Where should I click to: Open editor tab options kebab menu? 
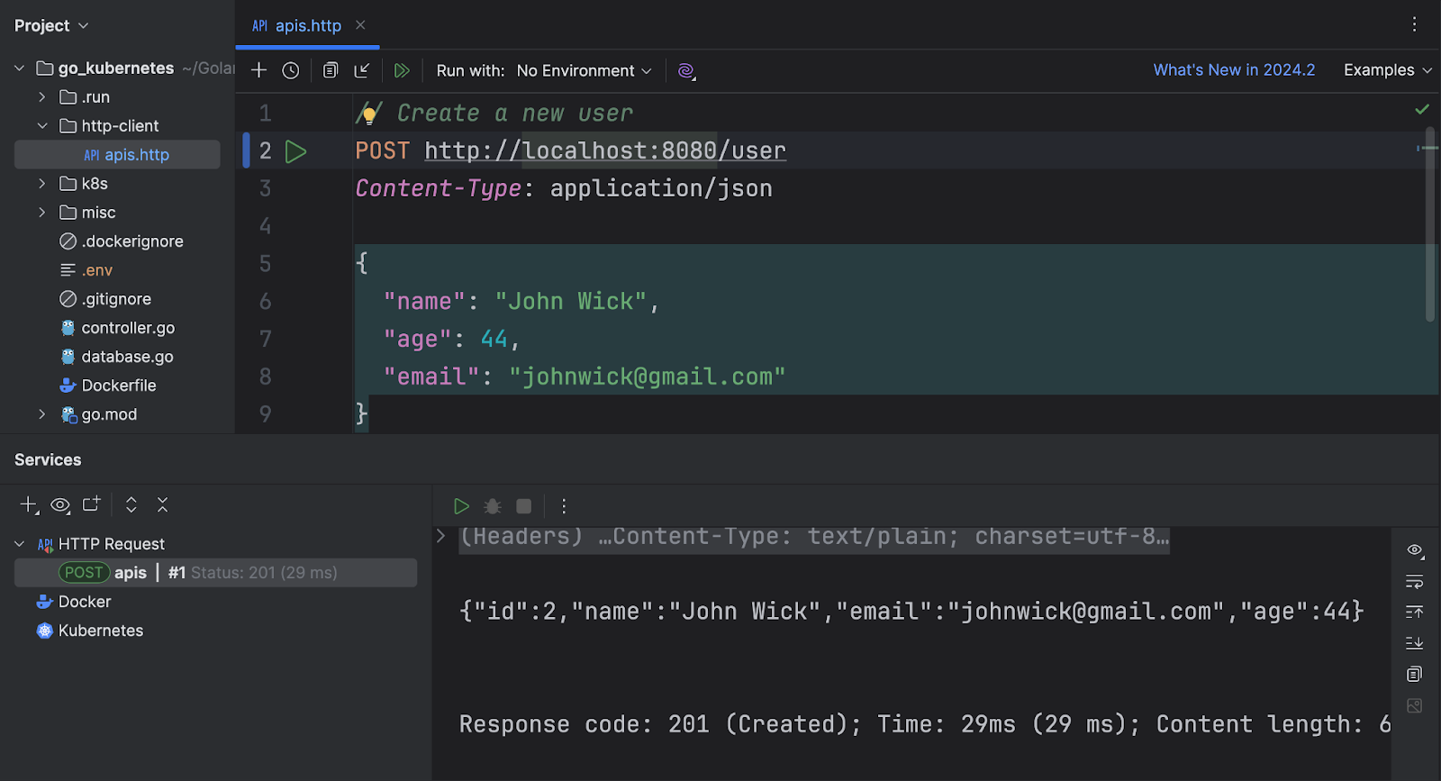pos(1414,24)
